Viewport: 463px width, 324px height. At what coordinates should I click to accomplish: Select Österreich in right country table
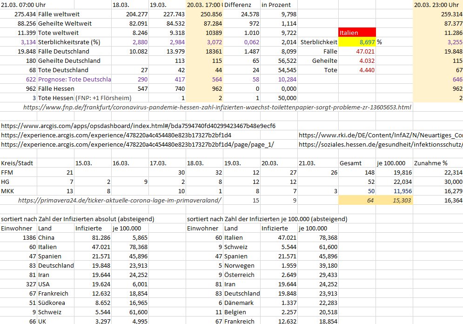(x=242, y=275)
